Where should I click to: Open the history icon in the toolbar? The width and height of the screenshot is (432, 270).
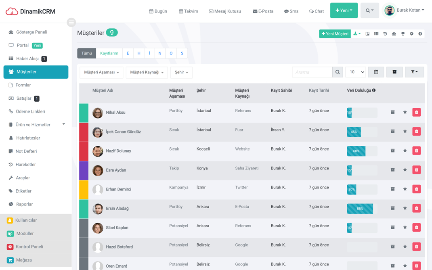click(x=385, y=34)
